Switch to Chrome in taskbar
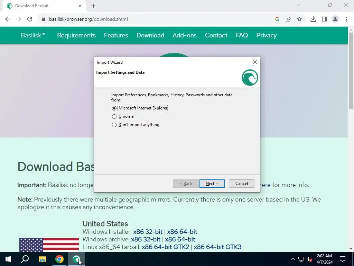Image resolution: width=354 pixels, height=266 pixels. click(59, 259)
